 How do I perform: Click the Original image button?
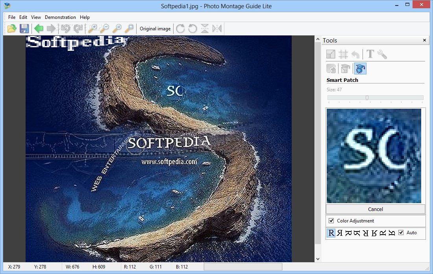click(x=155, y=28)
